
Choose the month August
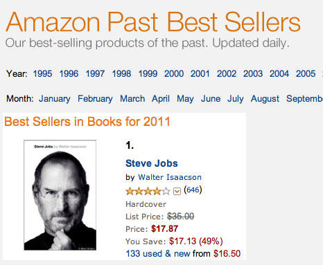tap(265, 99)
